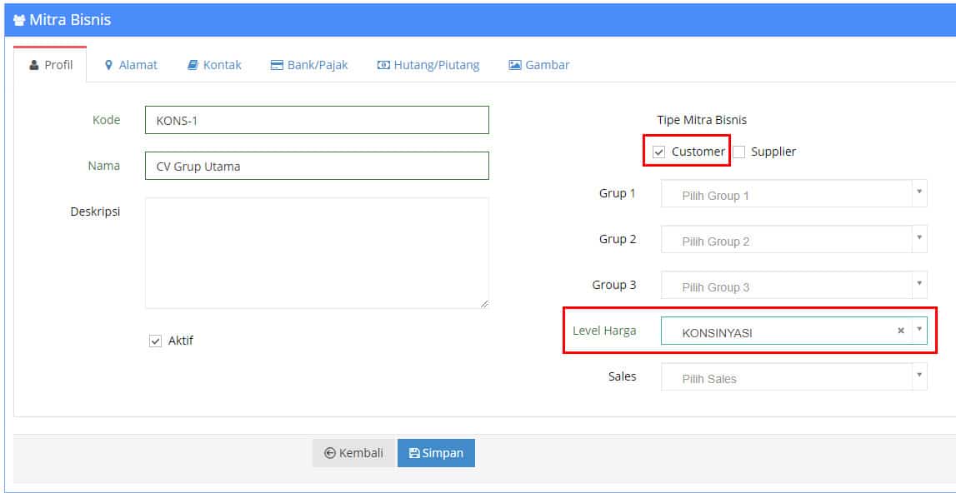Open the Pilih Group 1 dropdown
Image resolution: width=956 pixels, height=498 pixels.
click(793, 194)
